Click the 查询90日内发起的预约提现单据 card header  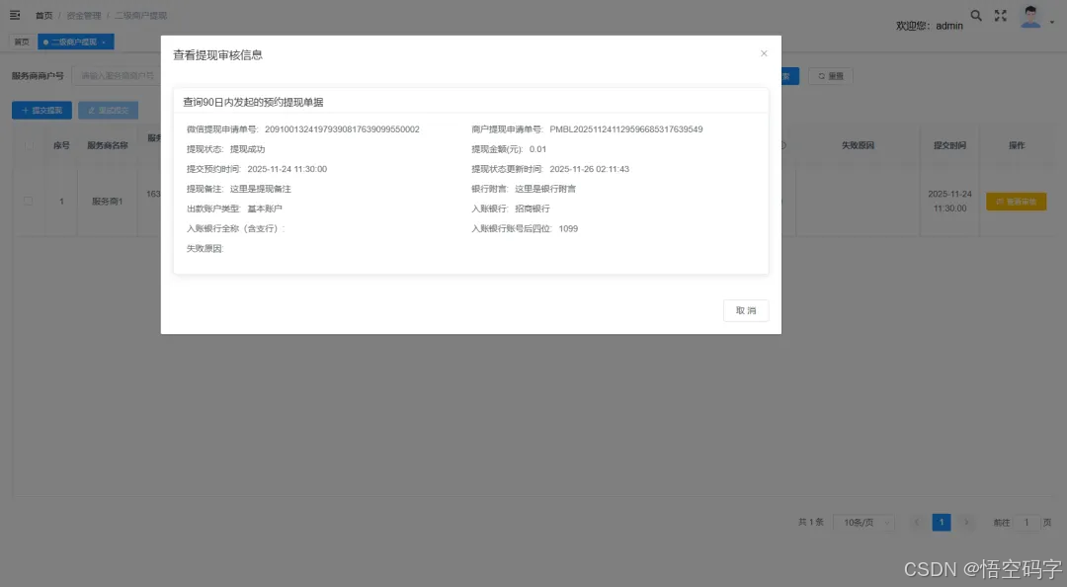click(471, 102)
